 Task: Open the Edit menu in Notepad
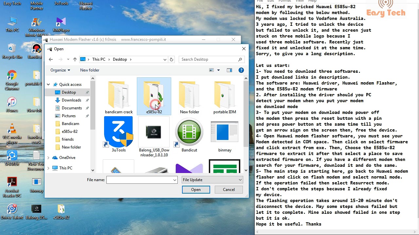coord(271,1)
